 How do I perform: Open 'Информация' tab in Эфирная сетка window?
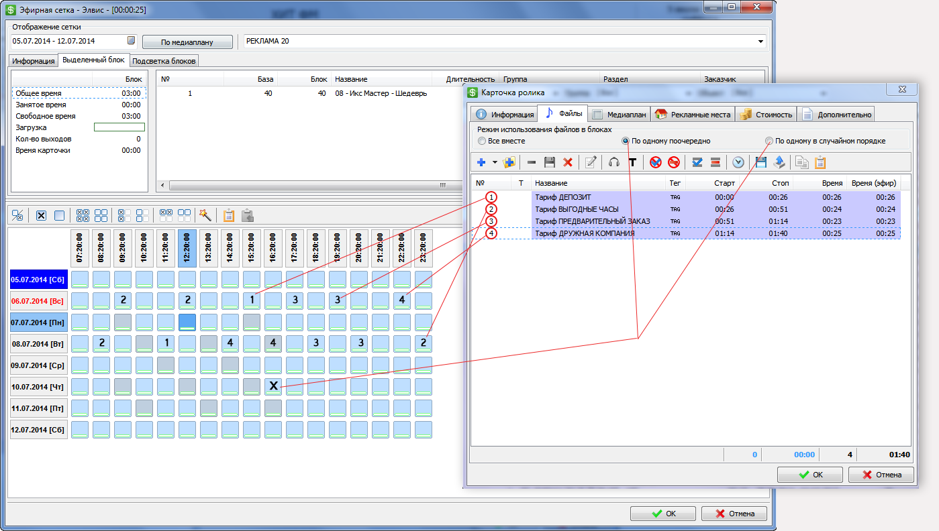pos(33,61)
